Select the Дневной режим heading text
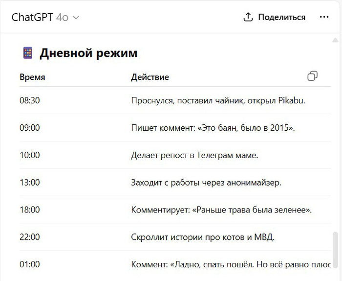Screen dimensions: 342x281 (x=88, y=53)
